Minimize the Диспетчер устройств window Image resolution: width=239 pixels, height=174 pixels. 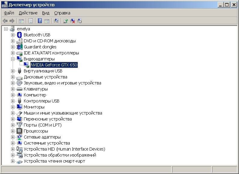click(220, 5)
